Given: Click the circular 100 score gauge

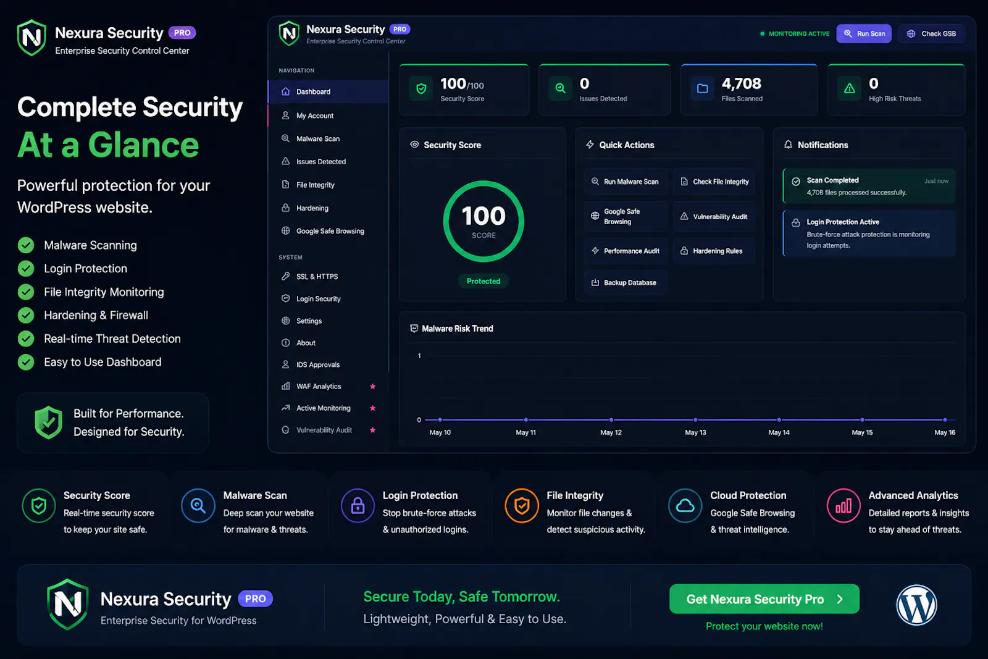Looking at the screenshot, I should point(484,221).
